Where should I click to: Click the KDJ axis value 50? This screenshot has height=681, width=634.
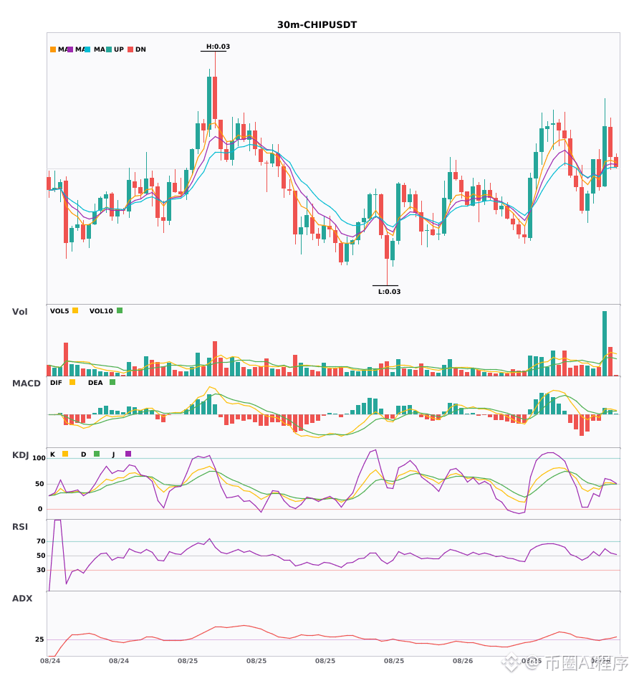point(39,484)
